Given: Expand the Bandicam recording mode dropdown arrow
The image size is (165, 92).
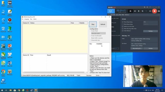Looking at the screenshot, I should coord(114,11).
